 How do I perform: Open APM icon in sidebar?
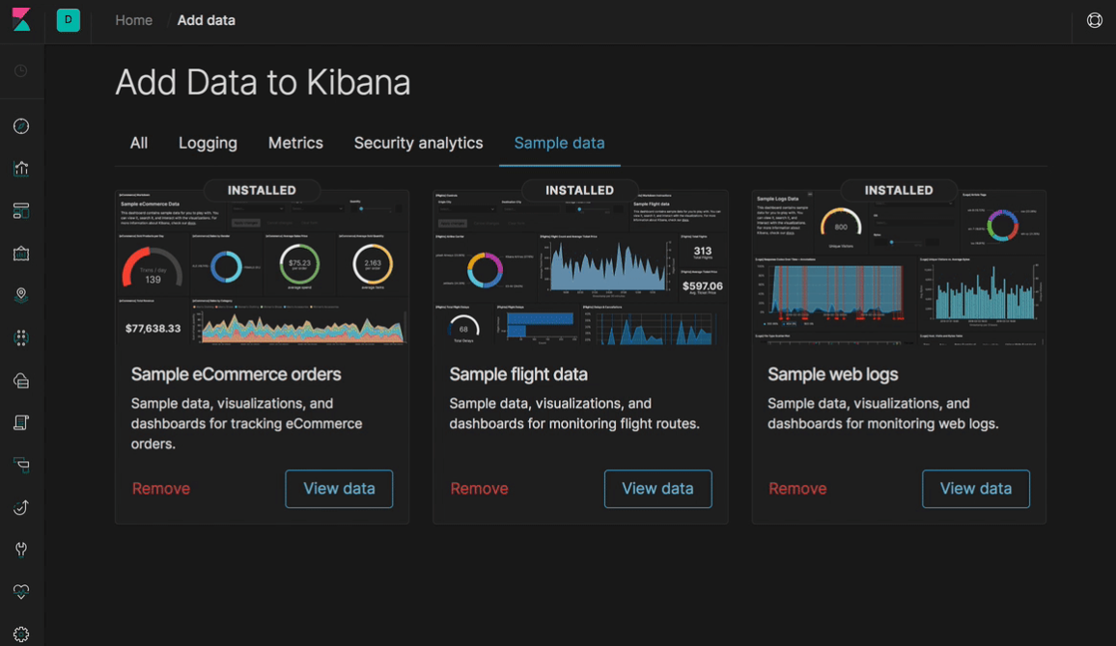(21, 465)
